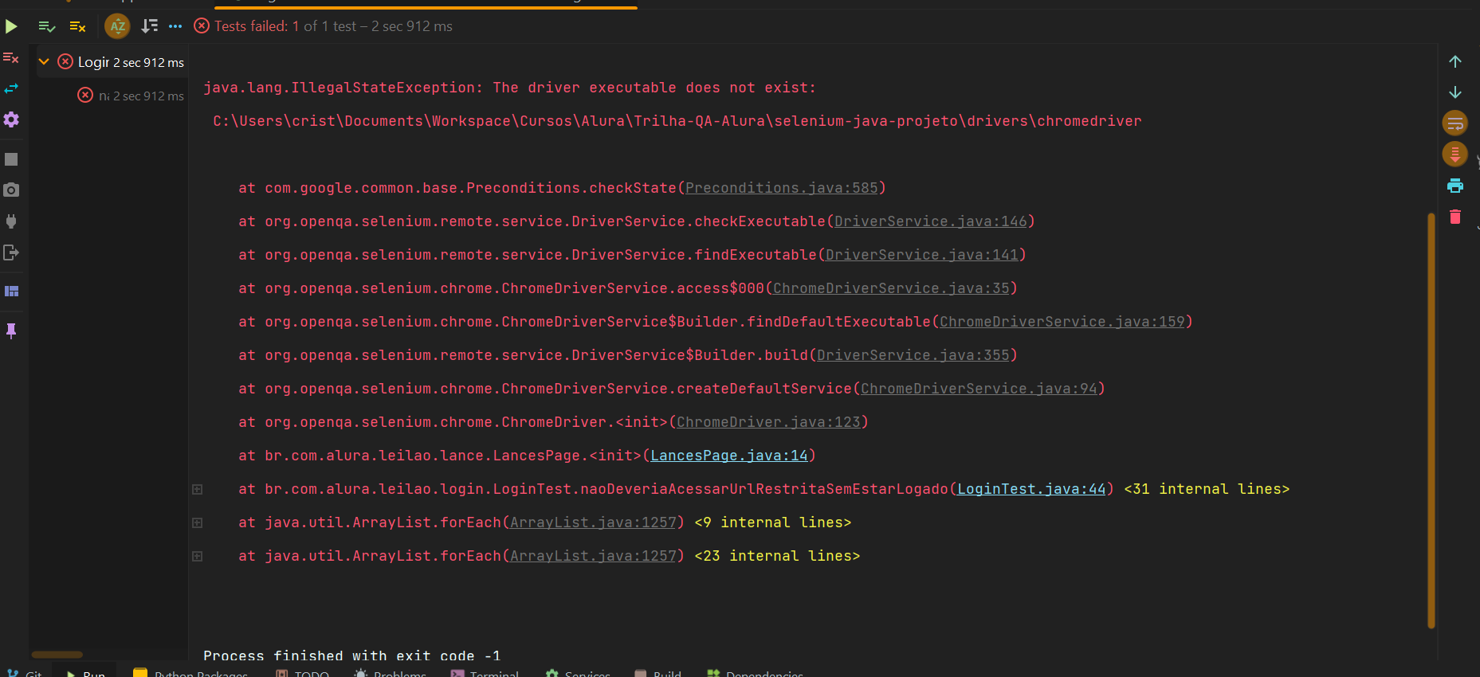Expand fold marker beside 23 internal lines row
1480x677 pixels.
pos(197,556)
